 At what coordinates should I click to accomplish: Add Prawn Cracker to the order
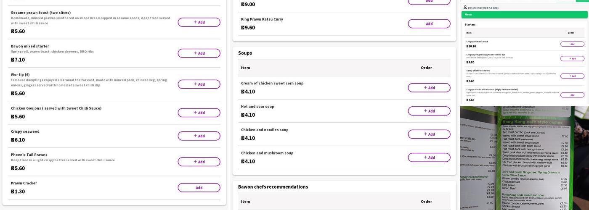click(199, 188)
